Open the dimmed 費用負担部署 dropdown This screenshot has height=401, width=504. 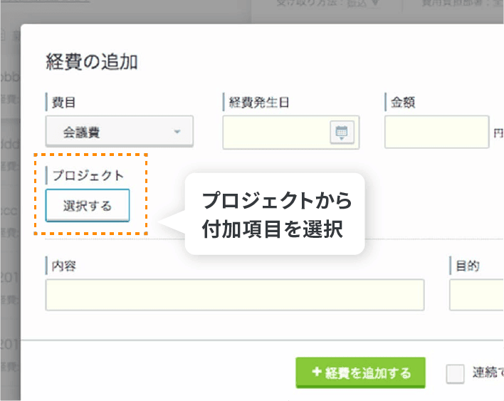tap(456, 4)
